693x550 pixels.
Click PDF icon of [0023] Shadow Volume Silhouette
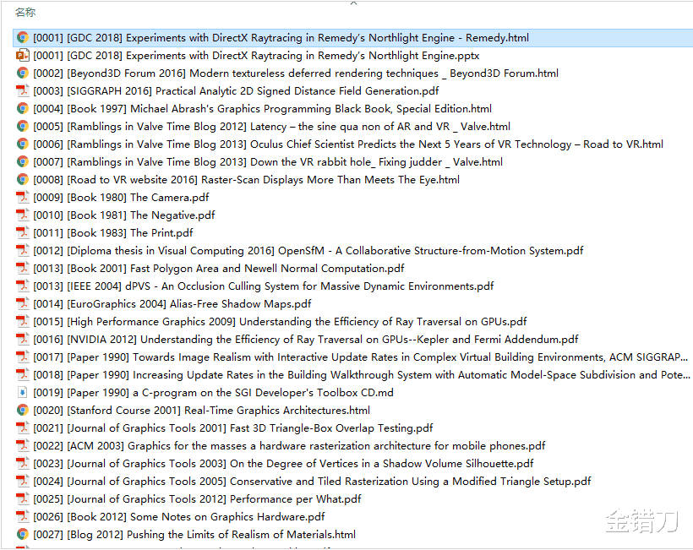click(23, 463)
